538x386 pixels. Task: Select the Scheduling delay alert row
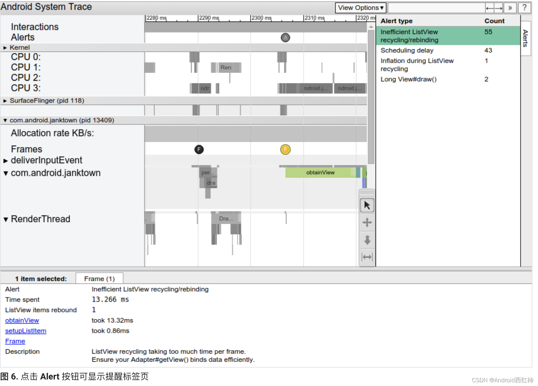click(448, 50)
